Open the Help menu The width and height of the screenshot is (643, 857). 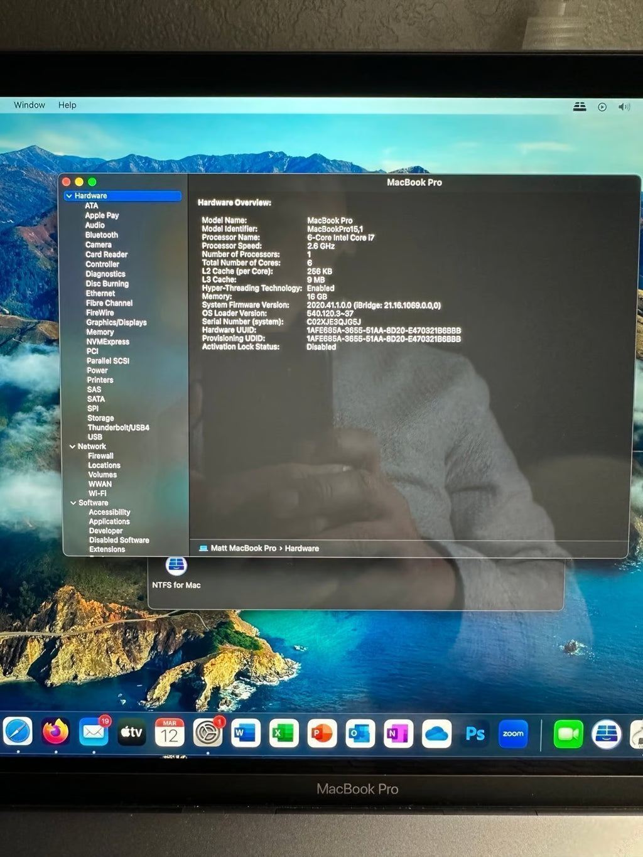(x=67, y=105)
